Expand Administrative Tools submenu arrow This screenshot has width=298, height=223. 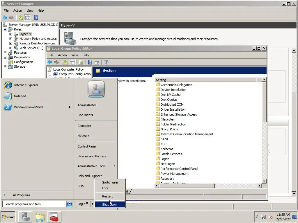(114, 166)
